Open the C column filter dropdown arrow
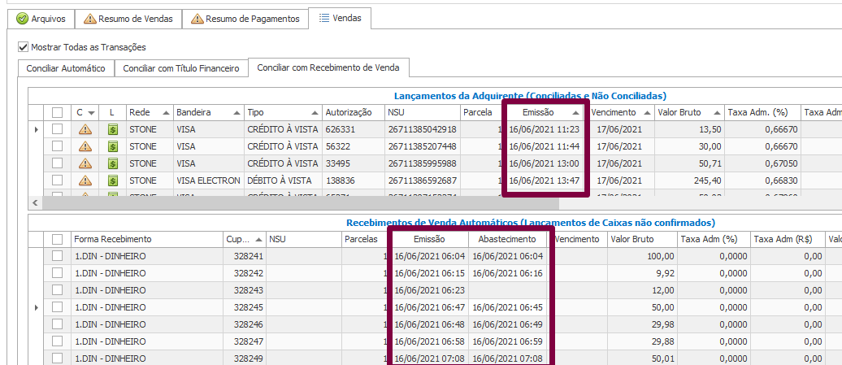Image resolution: width=842 pixels, height=365 pixels. pos(92,112)
